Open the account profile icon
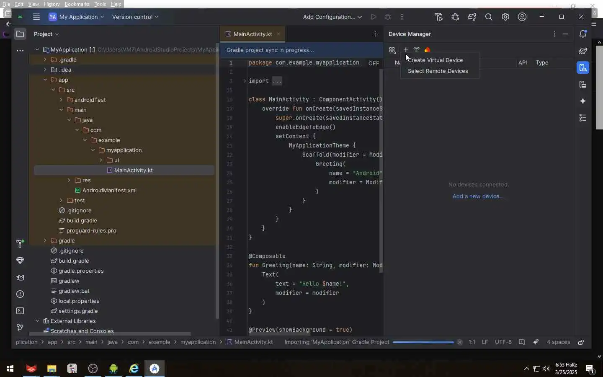The image size is (603, 377). pyautogui.click(x=522, y=17)
